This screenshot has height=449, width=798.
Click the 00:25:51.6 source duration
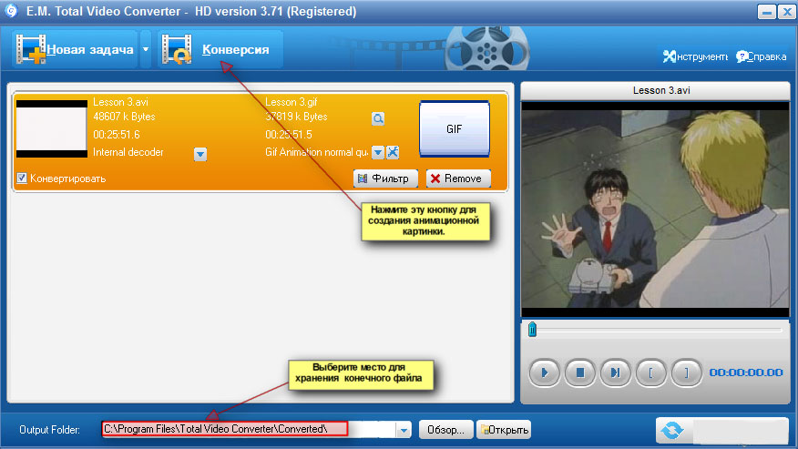[x=117, y=135]
